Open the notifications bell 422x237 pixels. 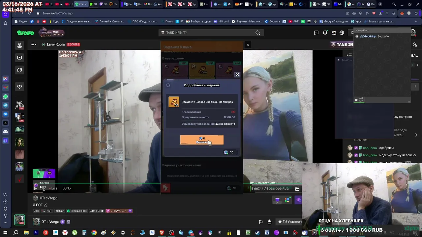[x=325, y=33]
